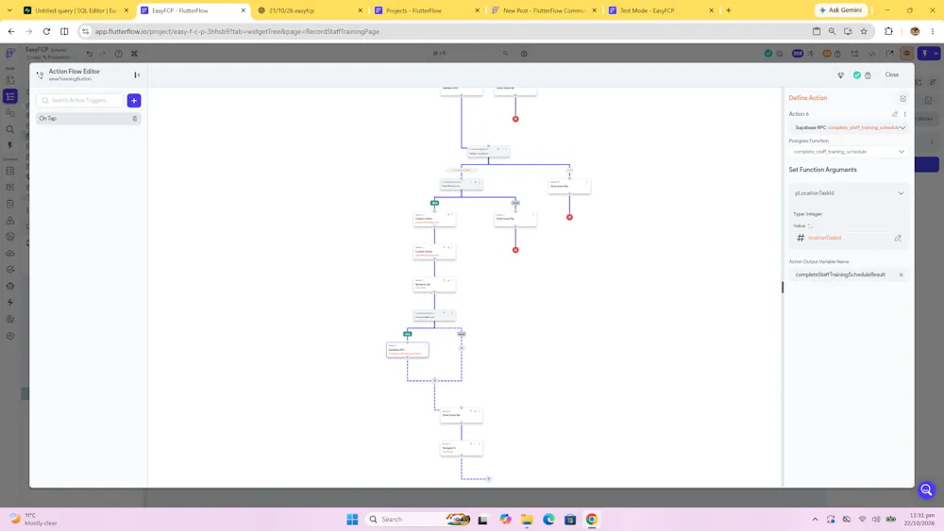The height and width of the screenshot is (531, 944).
Task: Click the green TRUE label above Supabase RPC
Action: click(x=408, y=334)
